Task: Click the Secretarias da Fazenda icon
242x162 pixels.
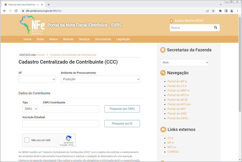Action: pos(163,50)
